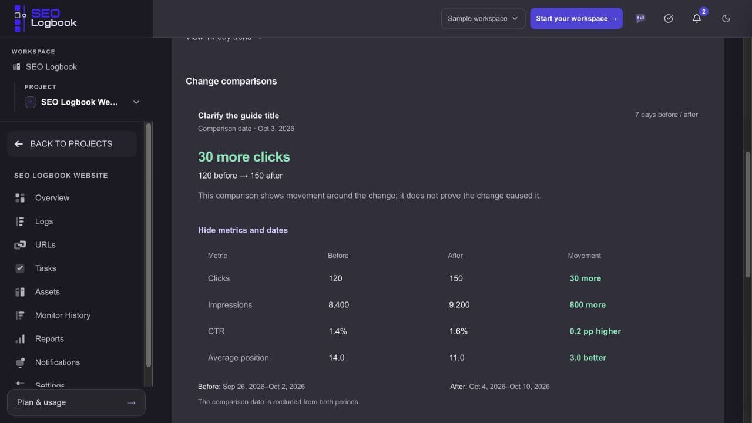Screen dimensions: 752x423
Task: Click the Change comparisons heading
Action: pos(231,81)
